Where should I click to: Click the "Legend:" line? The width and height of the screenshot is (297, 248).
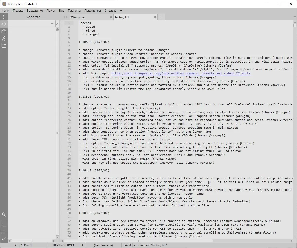coord(85,23)
